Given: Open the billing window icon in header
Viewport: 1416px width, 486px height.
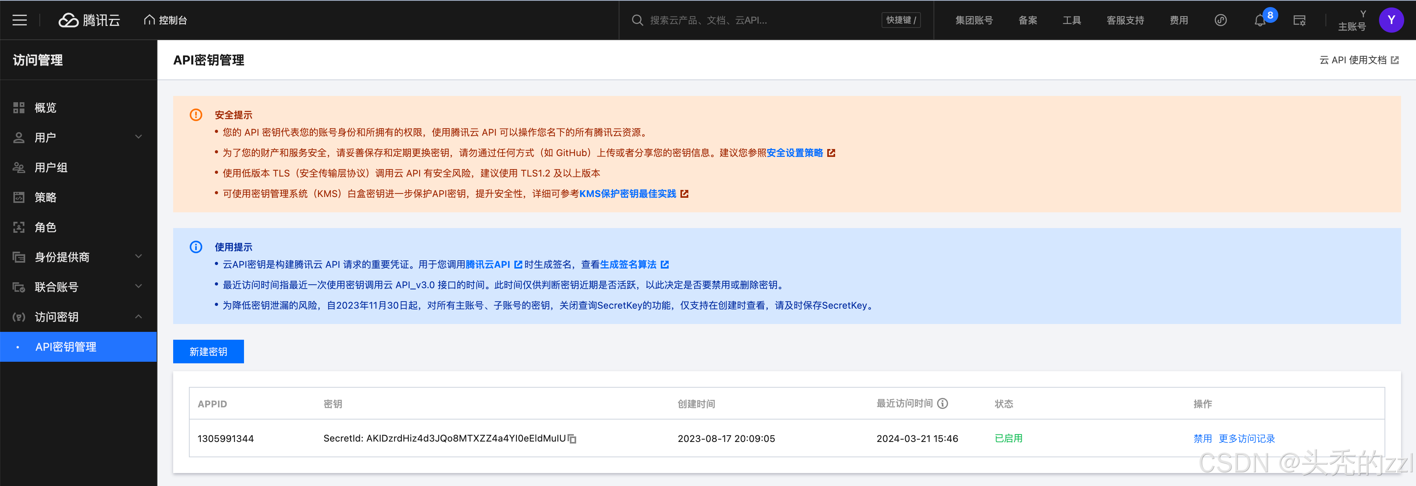Looking at the screenshot, I should 1300,21.
